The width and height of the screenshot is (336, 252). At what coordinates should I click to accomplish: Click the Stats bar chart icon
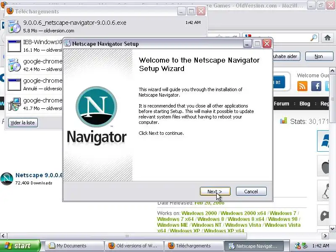pos(283,121)
